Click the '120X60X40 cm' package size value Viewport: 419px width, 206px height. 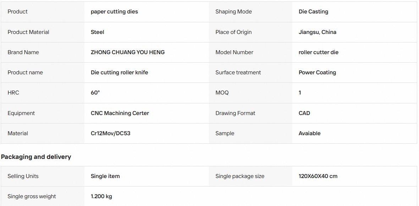click(318, 176)
